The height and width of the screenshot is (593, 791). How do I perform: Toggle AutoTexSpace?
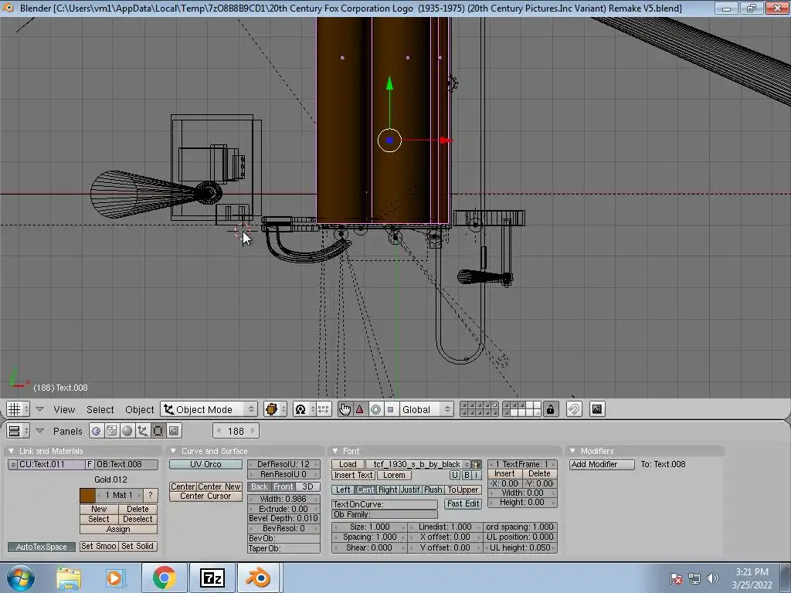click(x=42, y=547)
